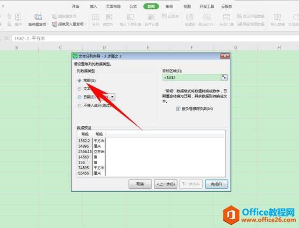Viewport: 299px width, 228px height.
Task: Click the 插入下拉列表 icon
Action: [x=130, y=17]
